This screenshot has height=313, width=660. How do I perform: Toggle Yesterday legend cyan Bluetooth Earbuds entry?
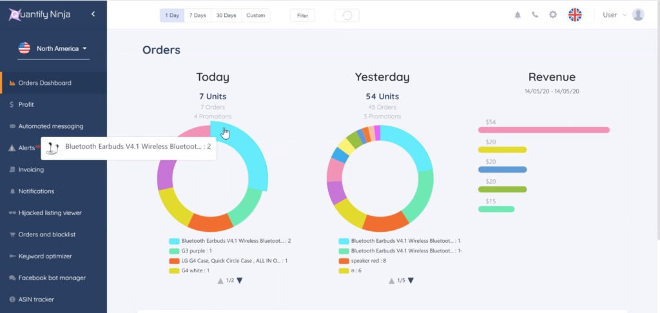[400, 241]
